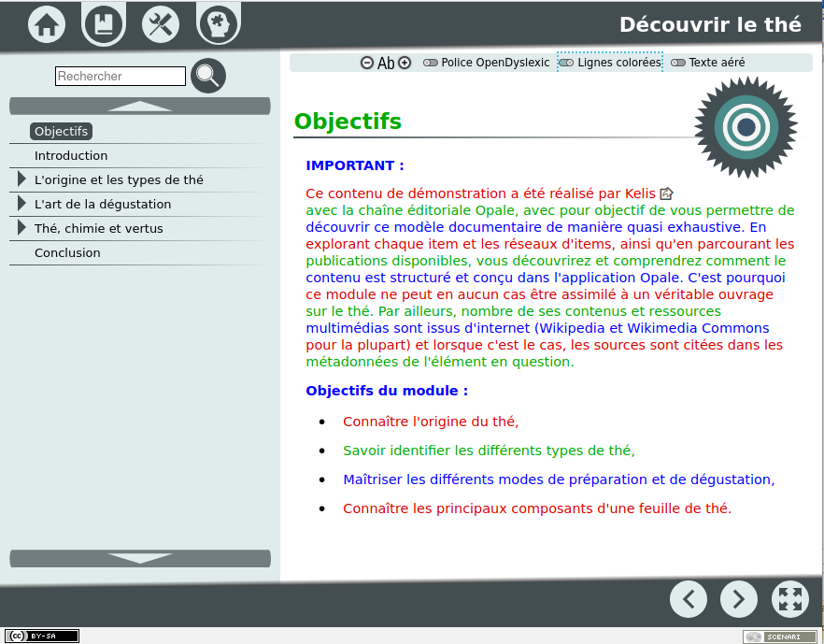Open the Introduction section
The image size is (824, 644).
[x=72, y=155]
